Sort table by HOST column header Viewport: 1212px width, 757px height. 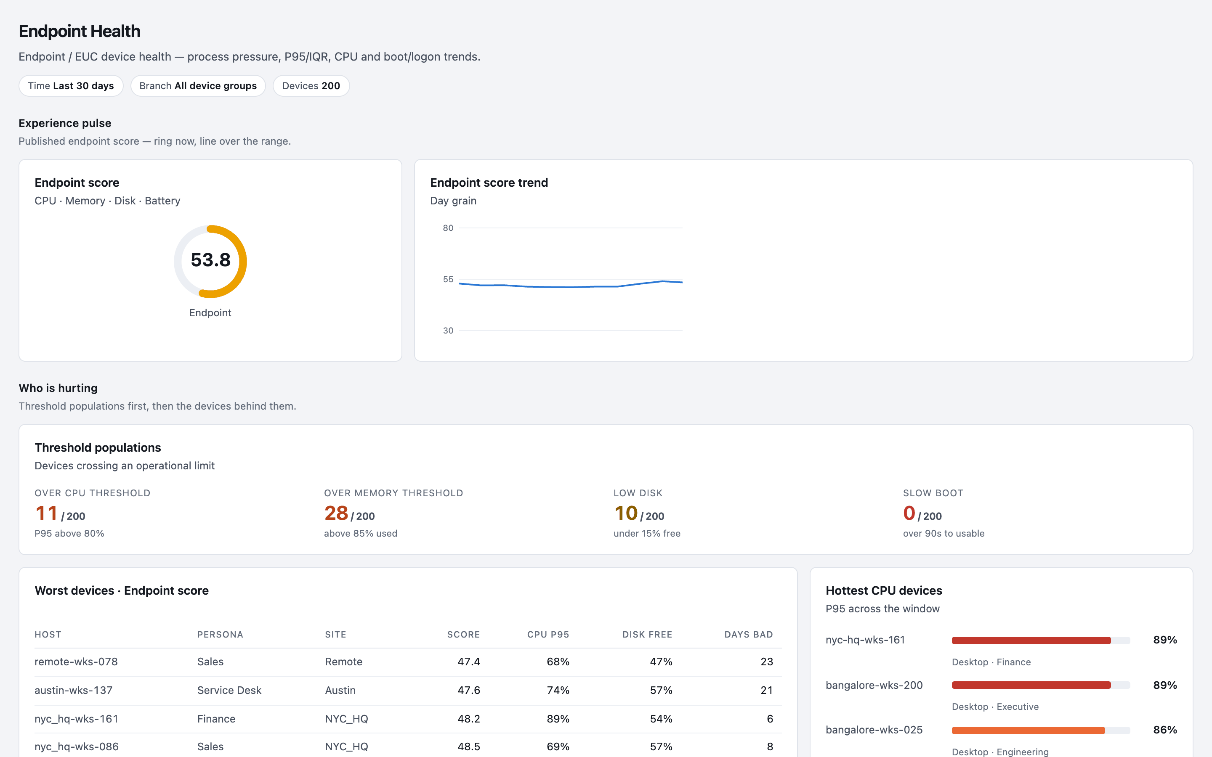(48, 634)
